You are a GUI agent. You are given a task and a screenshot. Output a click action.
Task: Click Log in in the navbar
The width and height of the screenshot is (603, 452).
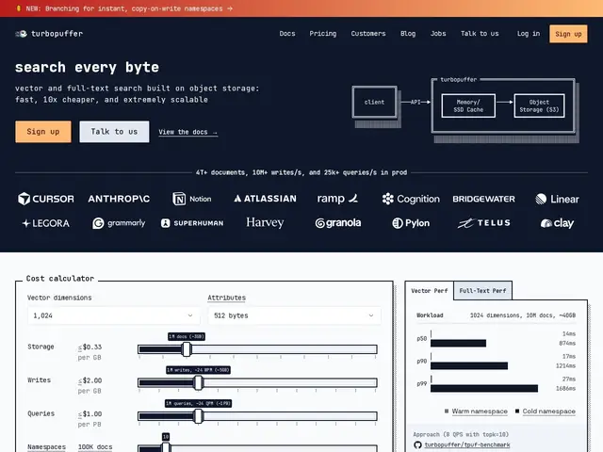(529, 34)
